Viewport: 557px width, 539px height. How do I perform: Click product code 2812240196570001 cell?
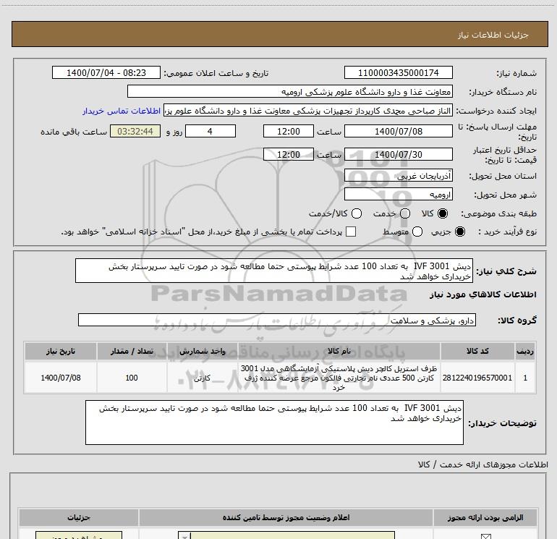click(477, 378)
